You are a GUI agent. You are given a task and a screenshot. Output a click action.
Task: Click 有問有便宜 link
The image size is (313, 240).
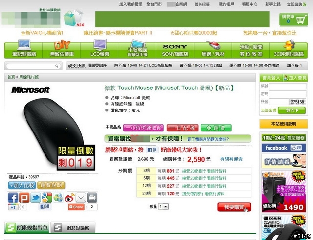[231, 159]
